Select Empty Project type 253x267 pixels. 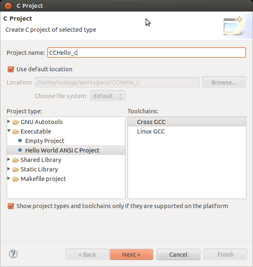tap(45, 141)
